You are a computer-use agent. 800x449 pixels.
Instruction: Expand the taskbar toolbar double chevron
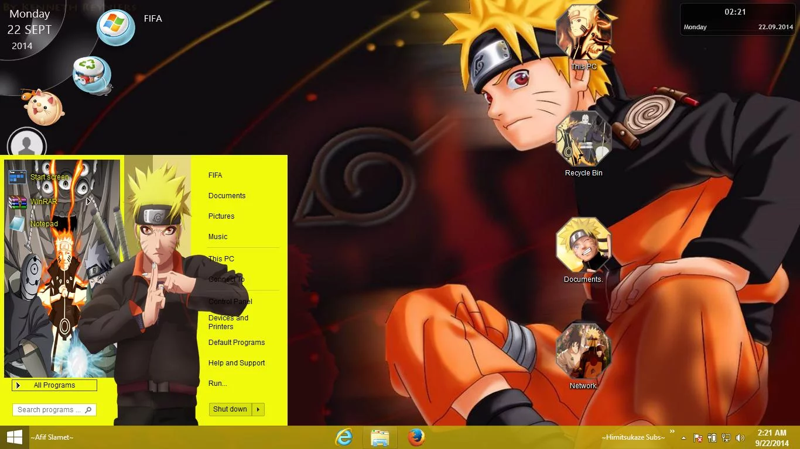[672, 431]
